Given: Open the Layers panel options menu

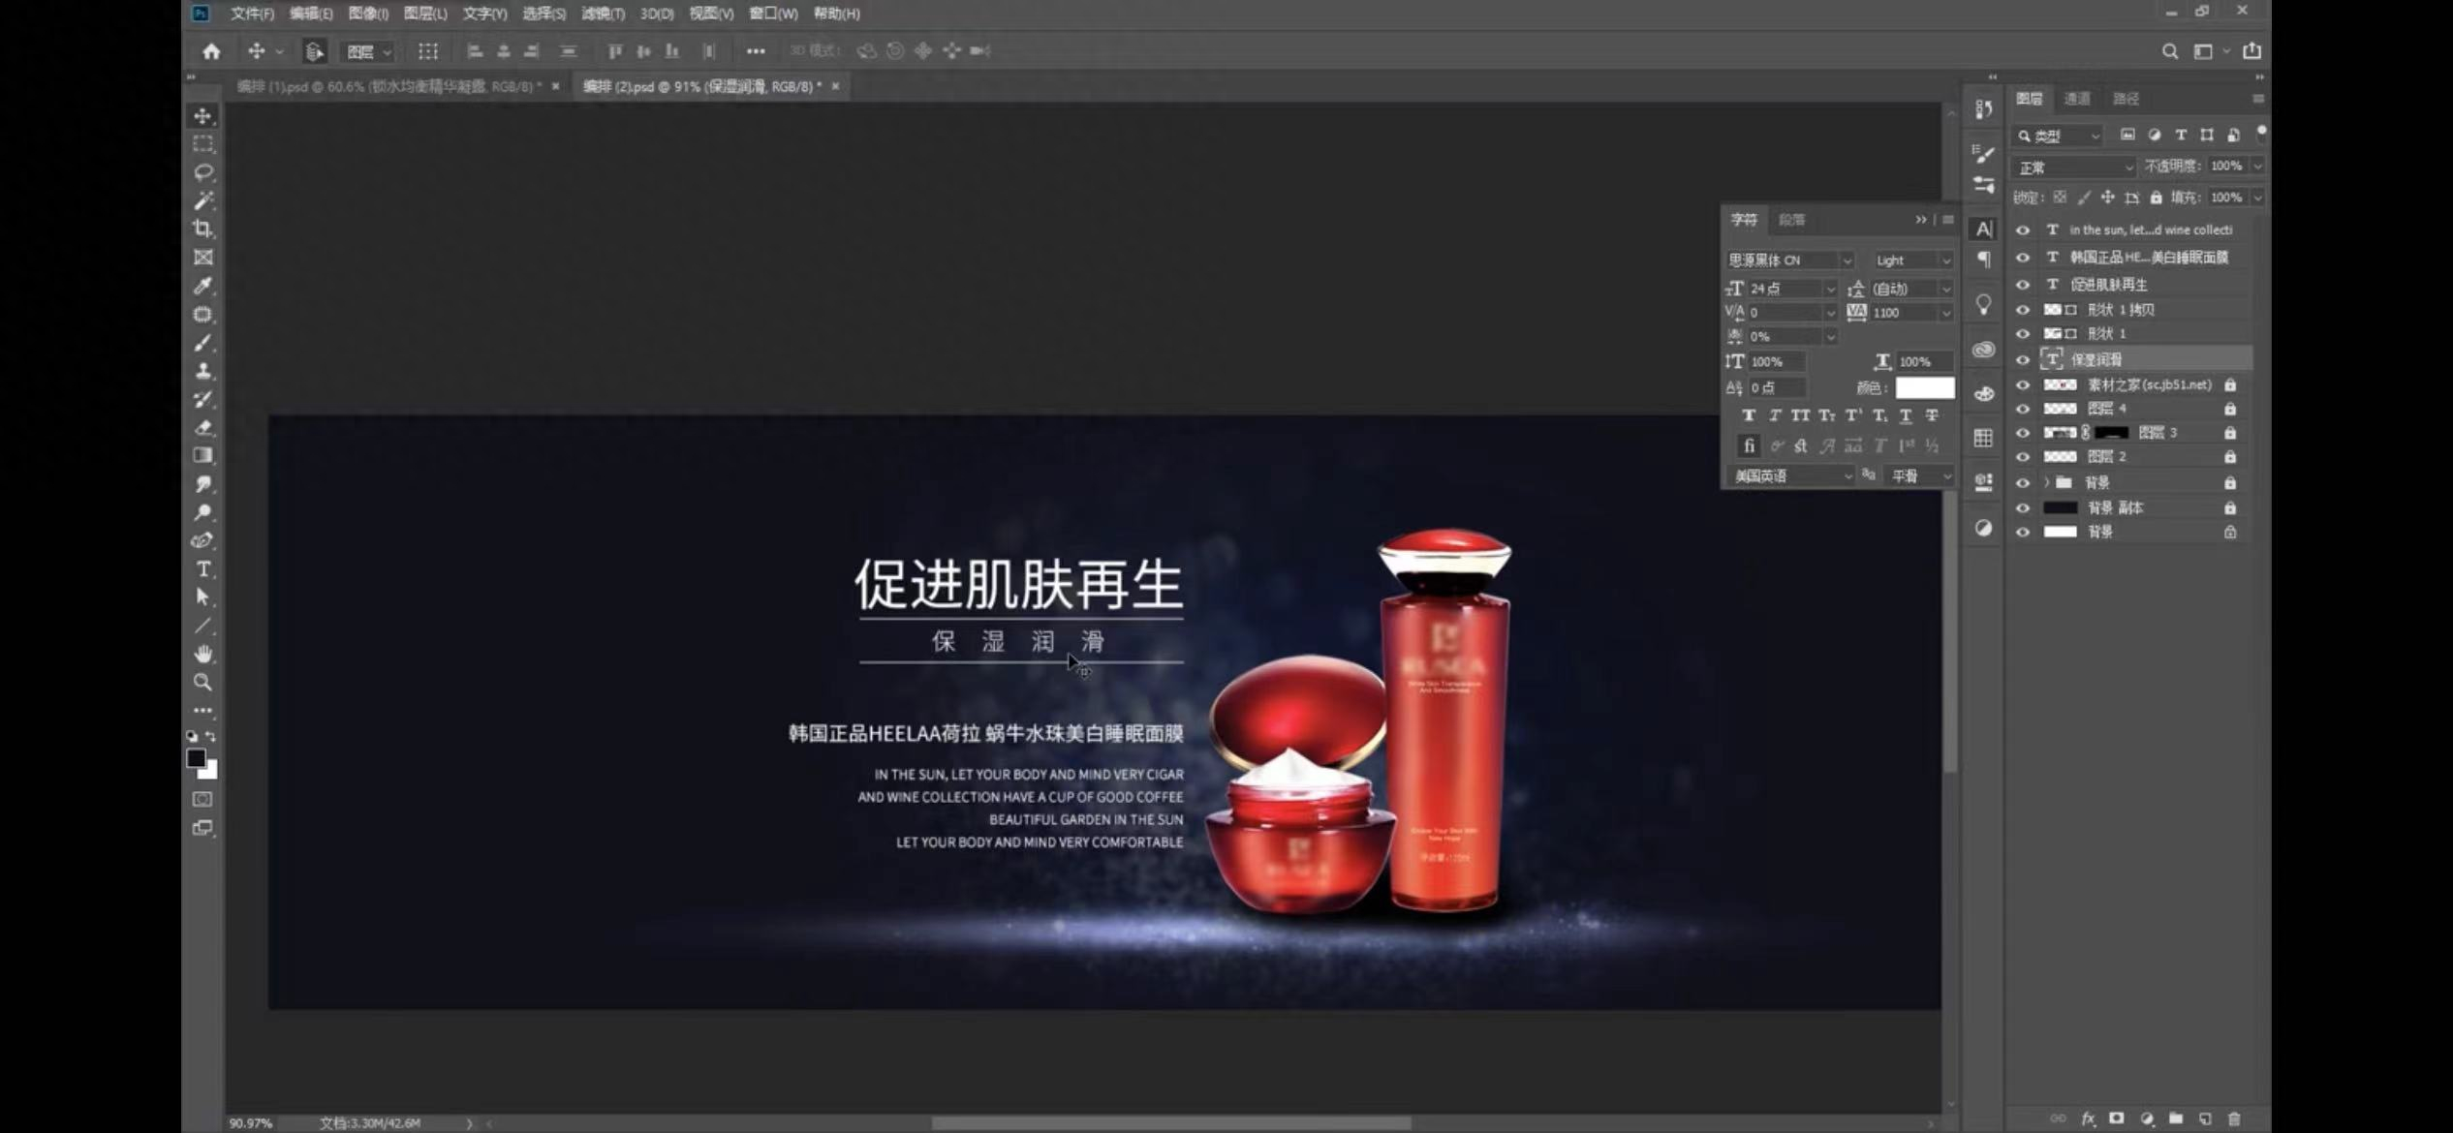Looking at the screenshot, I should click(x=2258, y=99).
